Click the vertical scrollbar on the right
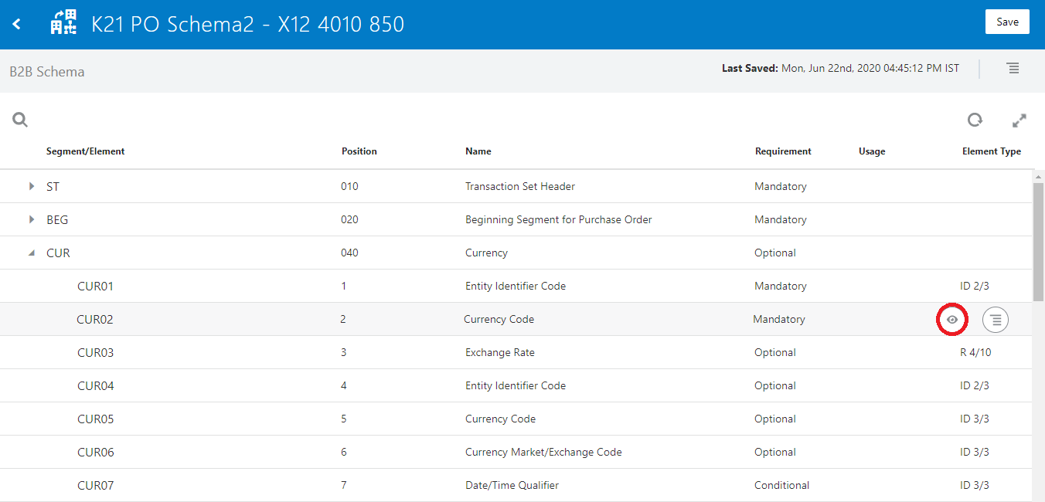Viewport: 1045px width, 502px height. pyautogui.click(x=1039, y=232)
